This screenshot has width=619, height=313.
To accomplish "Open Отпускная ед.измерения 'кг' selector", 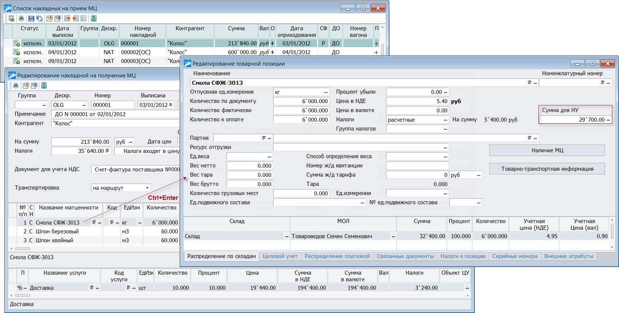I will point(326,92).
